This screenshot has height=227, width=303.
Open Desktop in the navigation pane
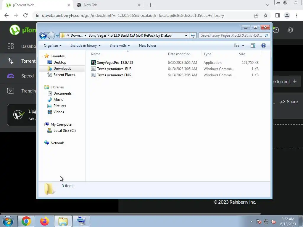click(60, 62)
